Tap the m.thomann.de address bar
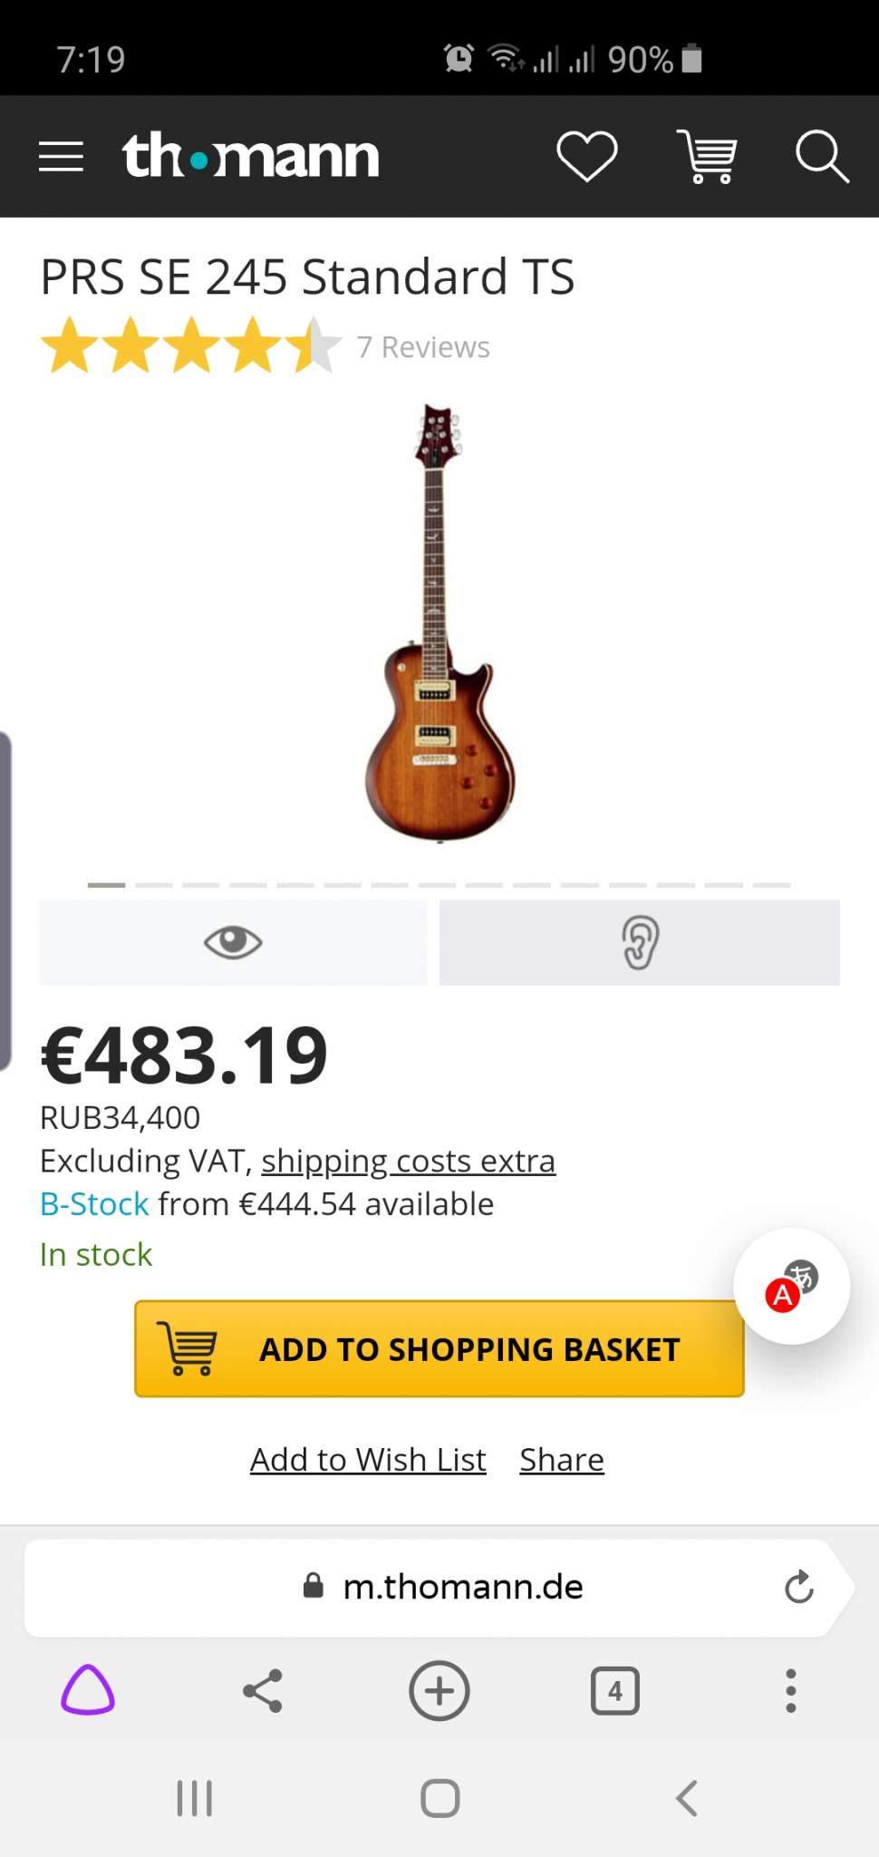The width and height of the screenshot is (879, 1857). (x=462, y=1587)
